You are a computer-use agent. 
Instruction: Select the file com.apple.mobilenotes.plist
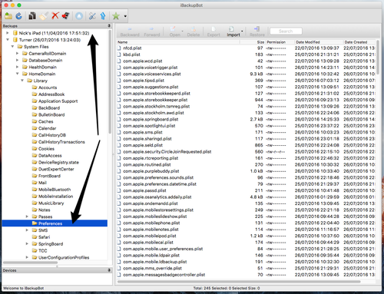tap(151, 230)
